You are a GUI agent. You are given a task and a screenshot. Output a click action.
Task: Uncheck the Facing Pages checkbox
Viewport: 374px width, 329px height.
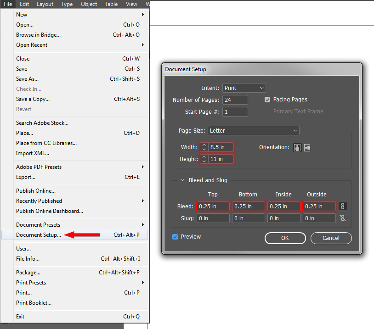[x=267, y=99]
